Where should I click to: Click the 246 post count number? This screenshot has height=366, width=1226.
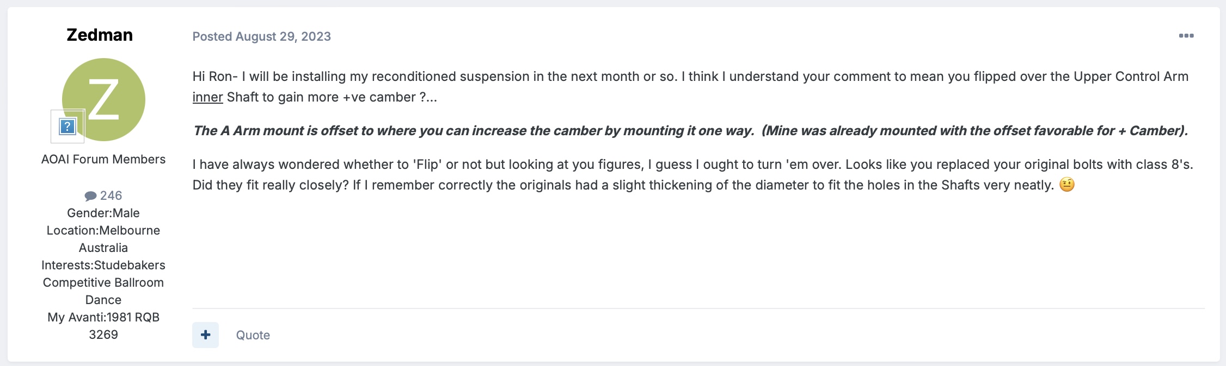click(111, 195)
